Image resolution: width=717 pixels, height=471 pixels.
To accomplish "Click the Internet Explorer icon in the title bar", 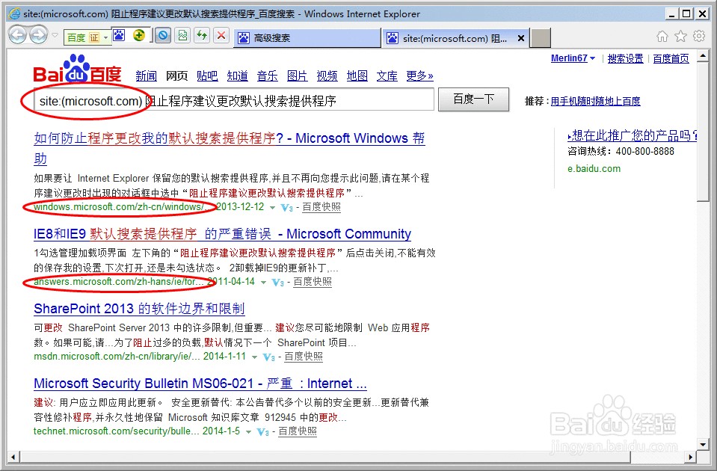I will (14, 13).
